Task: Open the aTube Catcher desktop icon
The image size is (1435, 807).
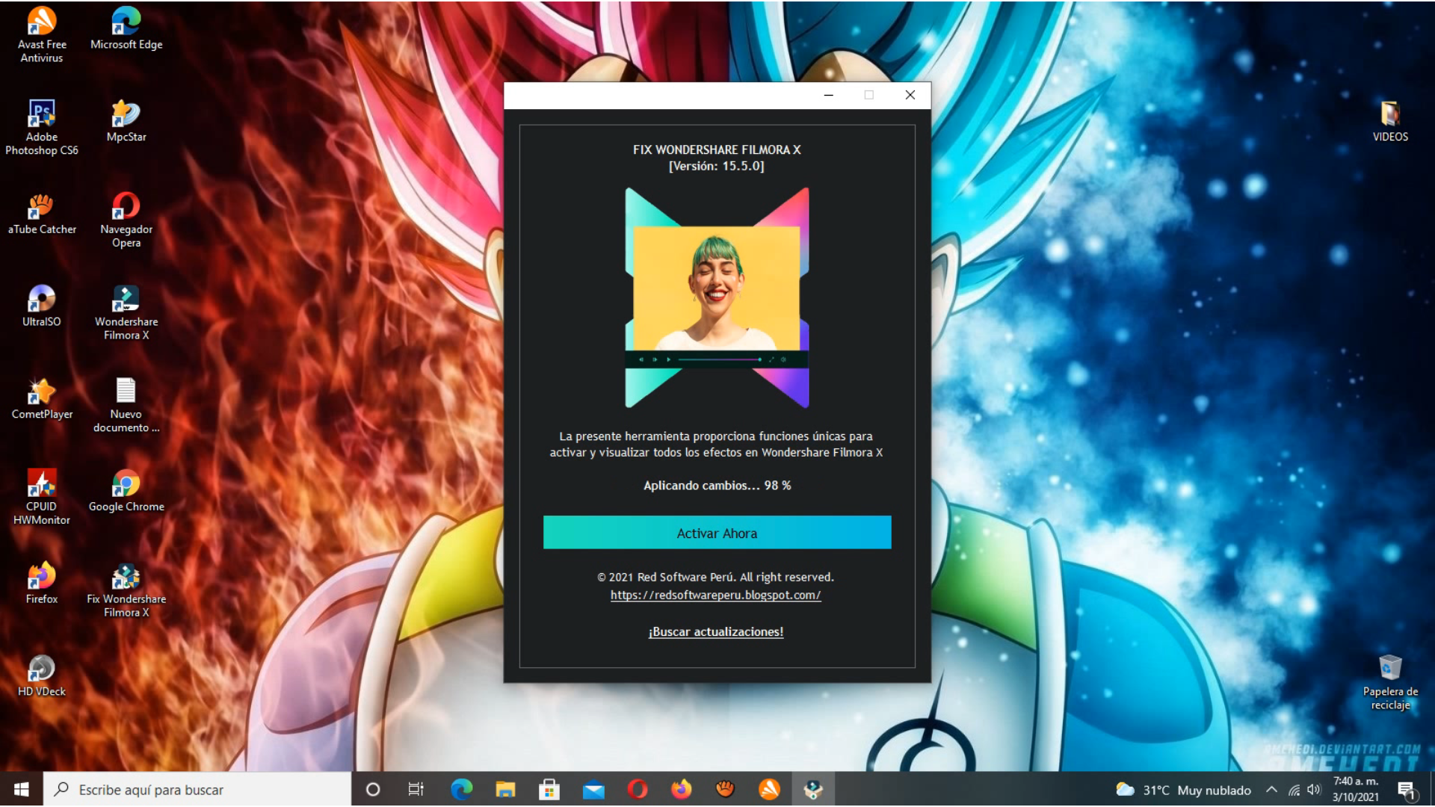Action: [42, 207]
